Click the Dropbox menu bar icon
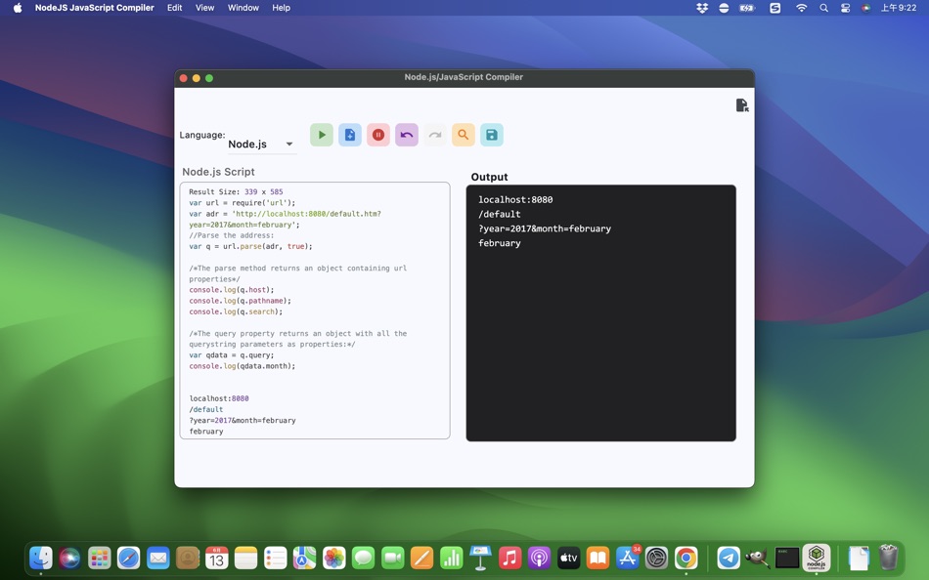This screenshot has width=929, height=580. pyautogui.click(x=702, y=8)
